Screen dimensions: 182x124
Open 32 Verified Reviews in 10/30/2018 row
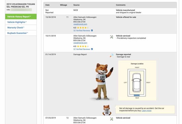coord(82,31)
